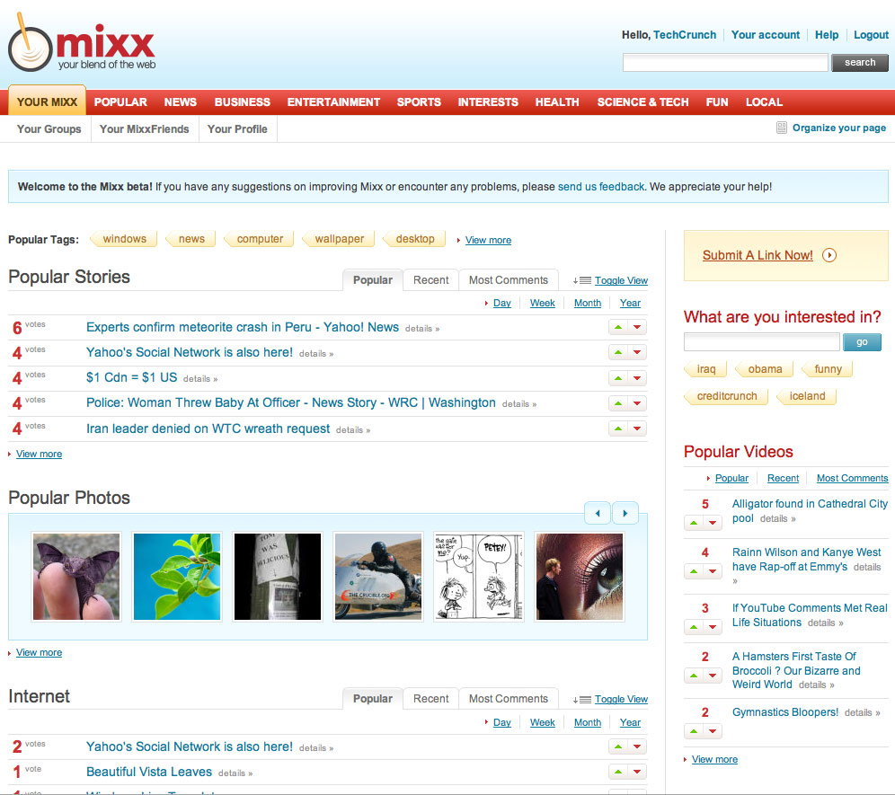Screen dimensions: 895x795
Task: Open the comic strip photo thumbnail
Action: pos(479,577)
